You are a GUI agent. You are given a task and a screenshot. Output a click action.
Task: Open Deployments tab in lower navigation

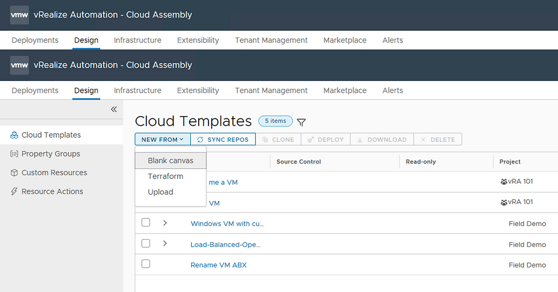click(x=35, y=91)
